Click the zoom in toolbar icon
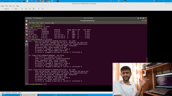 click(22, 9)
